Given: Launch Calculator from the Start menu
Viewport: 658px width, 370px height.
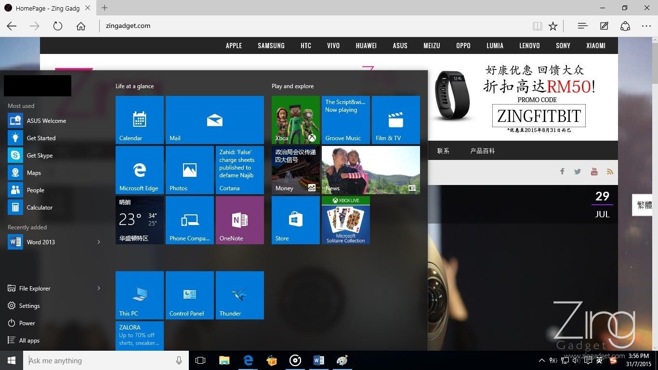Looking at the screenshot, I should tap(39, 207).
